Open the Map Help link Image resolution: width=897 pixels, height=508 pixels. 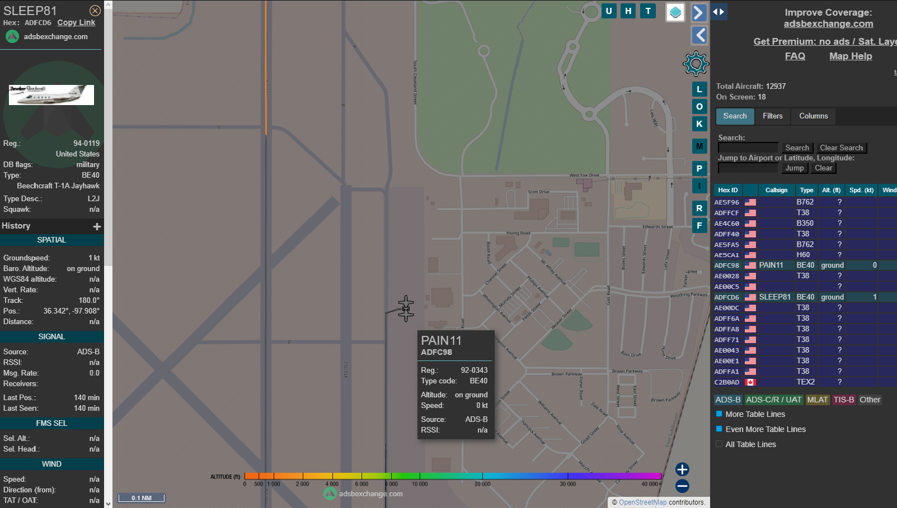coord(851,56)
